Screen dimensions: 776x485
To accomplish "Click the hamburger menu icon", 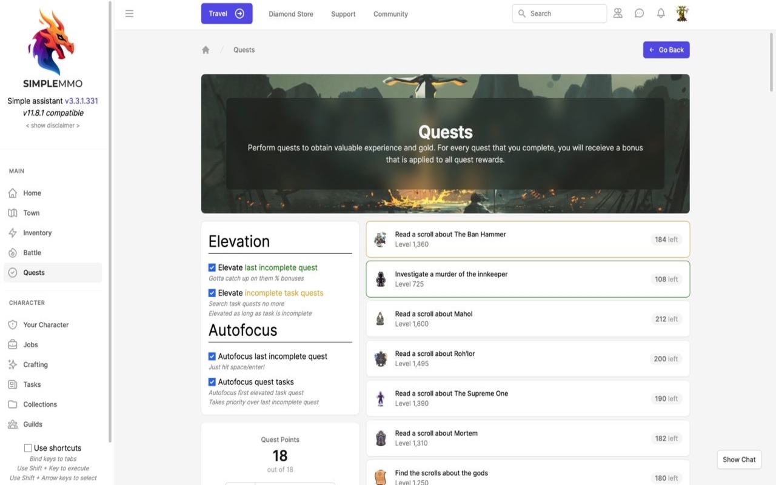I will click(x=129, y=13).
